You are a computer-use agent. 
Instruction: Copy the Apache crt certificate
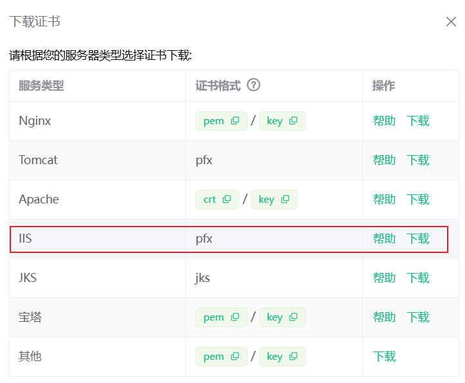[226, 200]
